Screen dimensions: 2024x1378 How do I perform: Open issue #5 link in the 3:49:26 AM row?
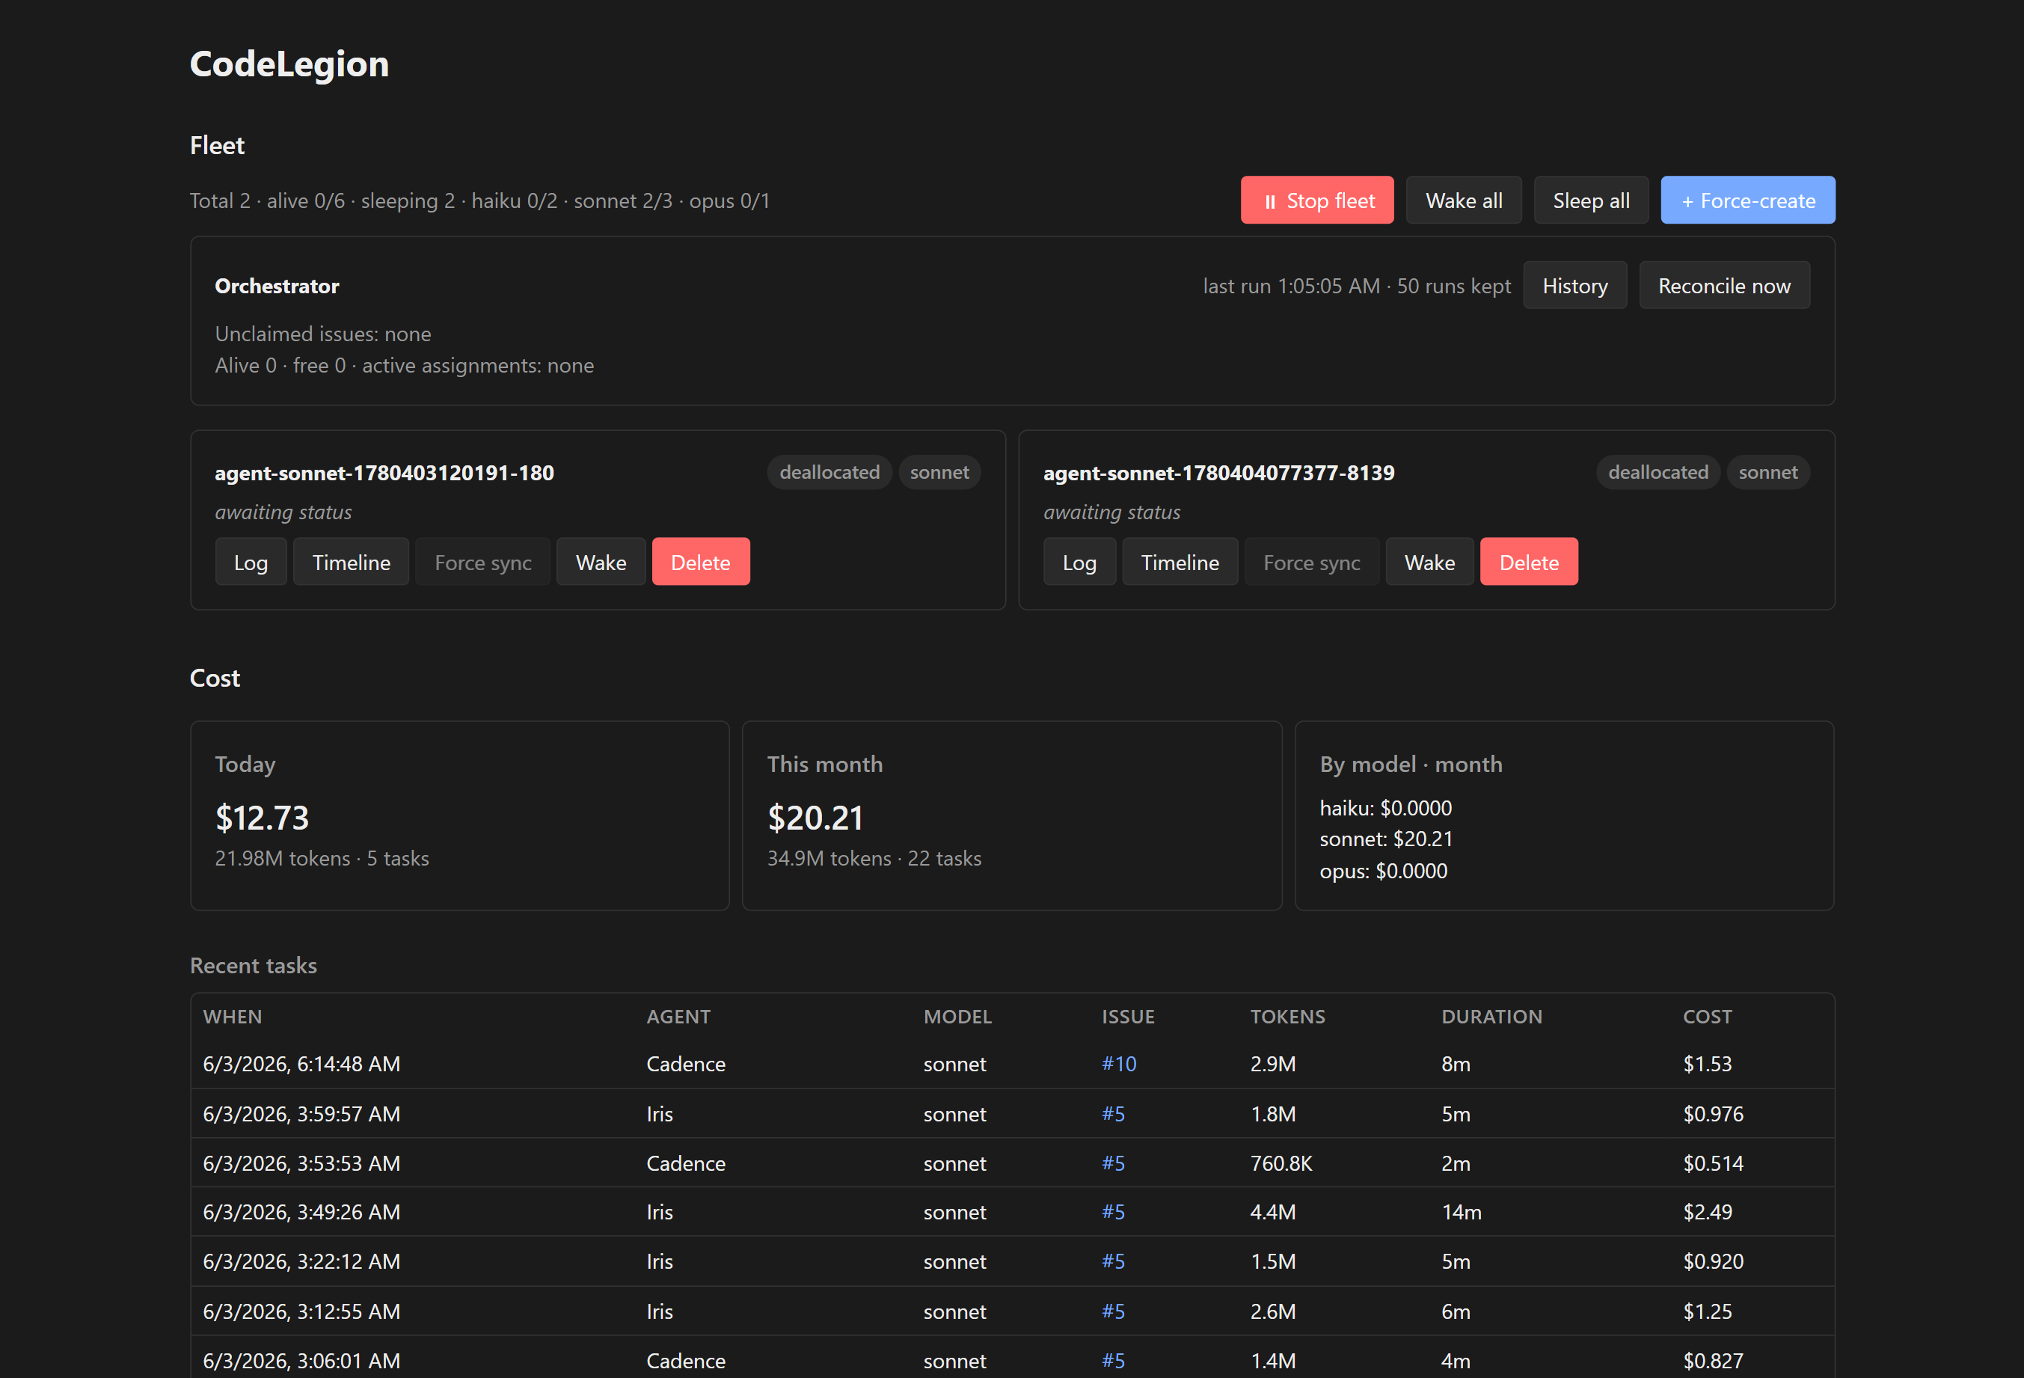pyautogui.click(x=1113, y=1212)
